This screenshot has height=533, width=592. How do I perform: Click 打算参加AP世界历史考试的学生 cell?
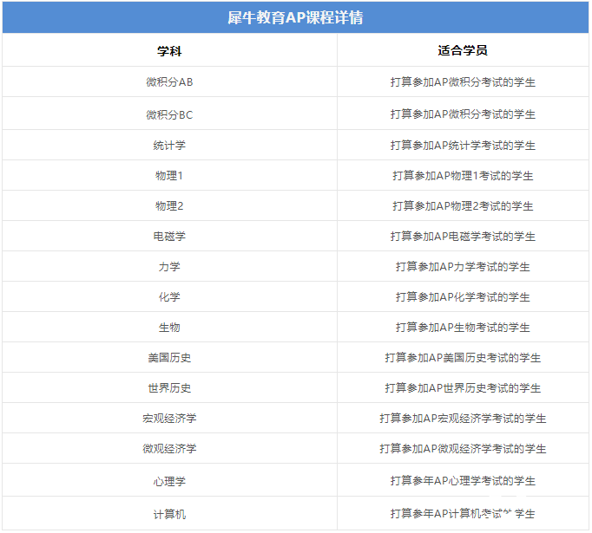[x=463, y=388]
